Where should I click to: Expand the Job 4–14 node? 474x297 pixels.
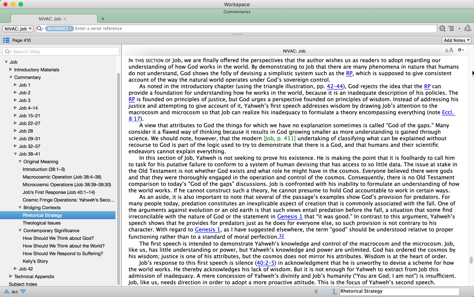pos(15,108)
